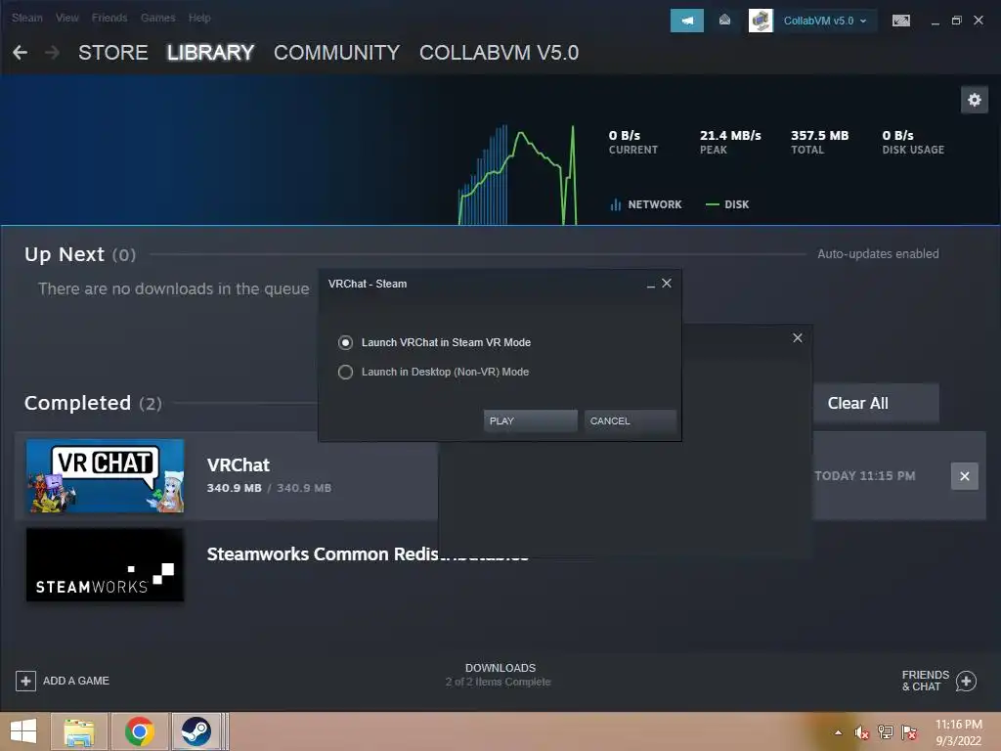Click the 357.5 MB total value
The image size is (1001, 751).
coord(820,135)
